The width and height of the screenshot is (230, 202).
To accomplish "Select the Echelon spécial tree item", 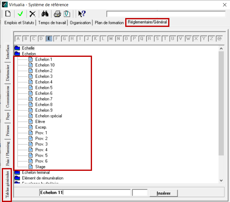I will click(48, 116).
